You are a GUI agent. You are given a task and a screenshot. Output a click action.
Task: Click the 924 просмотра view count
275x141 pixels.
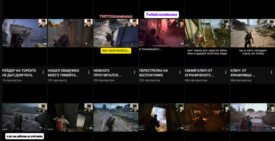[104, 80]
